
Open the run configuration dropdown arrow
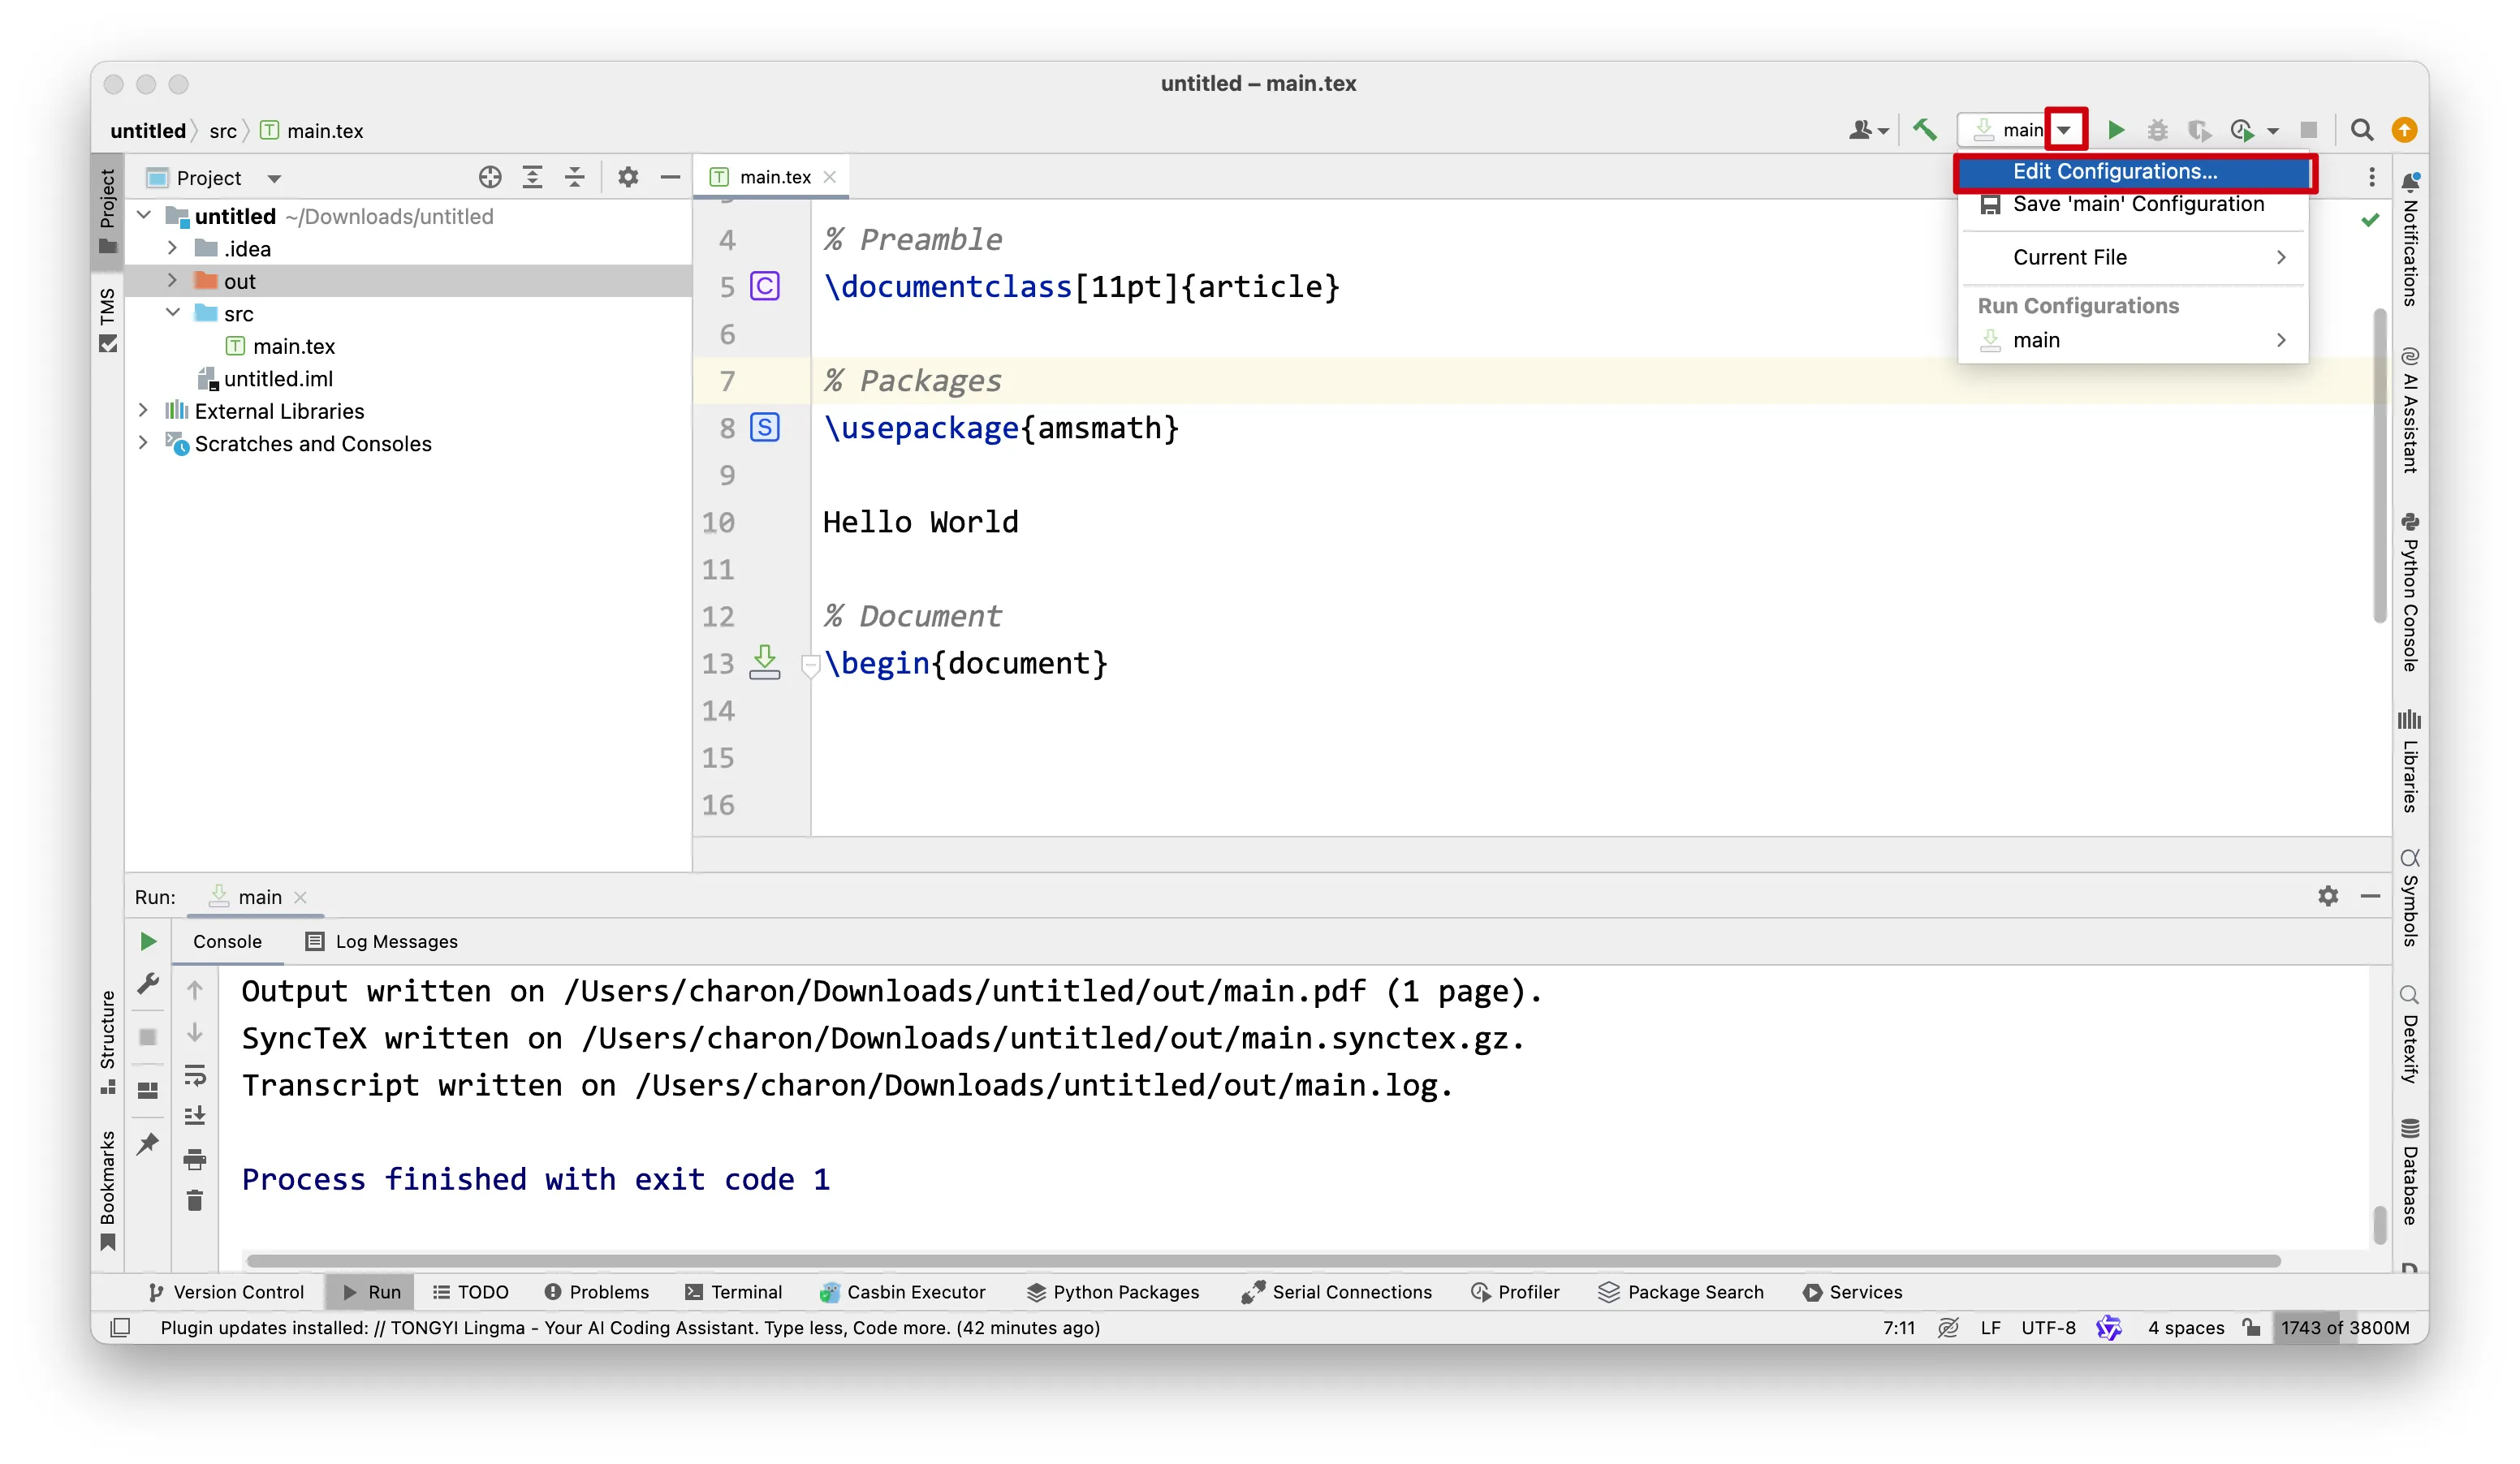[x=2064, y=130]
